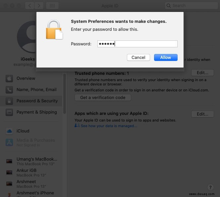Click 'Trusted phone numbers: 1' heading
Screen dimensions: 220x197
[102, 74]
